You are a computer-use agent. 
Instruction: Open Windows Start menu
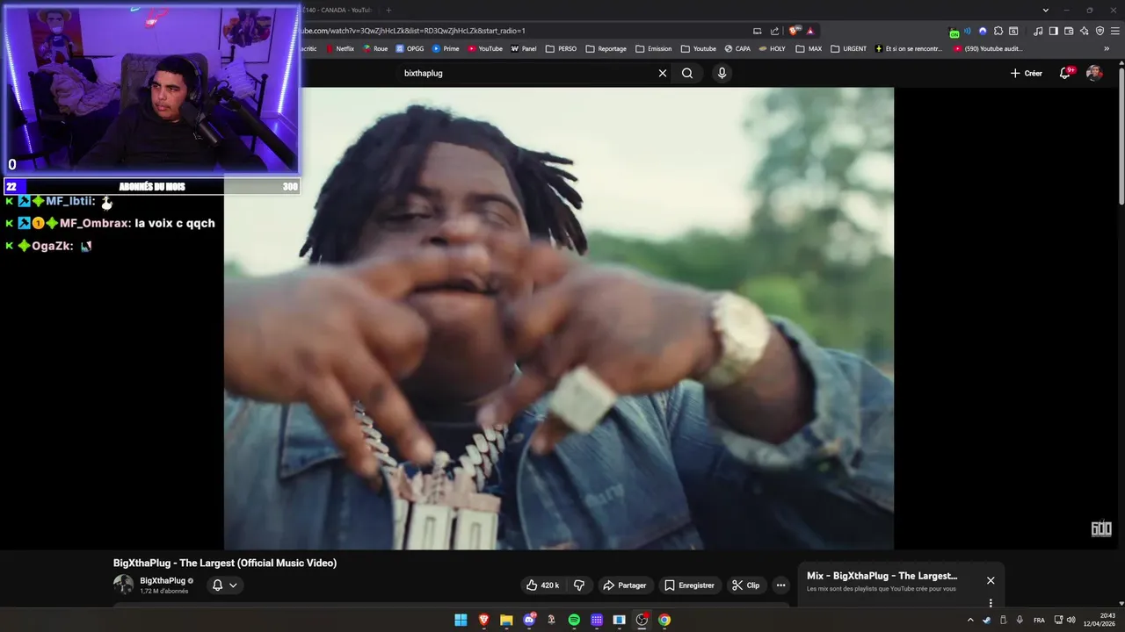(x=461, y=620)
